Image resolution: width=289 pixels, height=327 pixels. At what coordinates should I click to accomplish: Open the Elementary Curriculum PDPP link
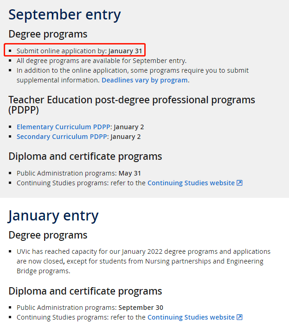point(63,127)
